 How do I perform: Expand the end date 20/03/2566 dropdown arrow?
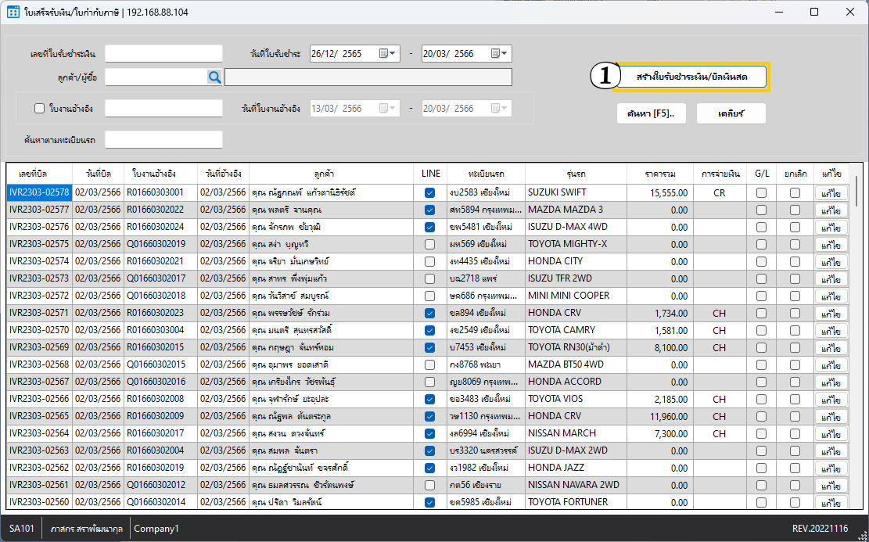pos(505,54)
